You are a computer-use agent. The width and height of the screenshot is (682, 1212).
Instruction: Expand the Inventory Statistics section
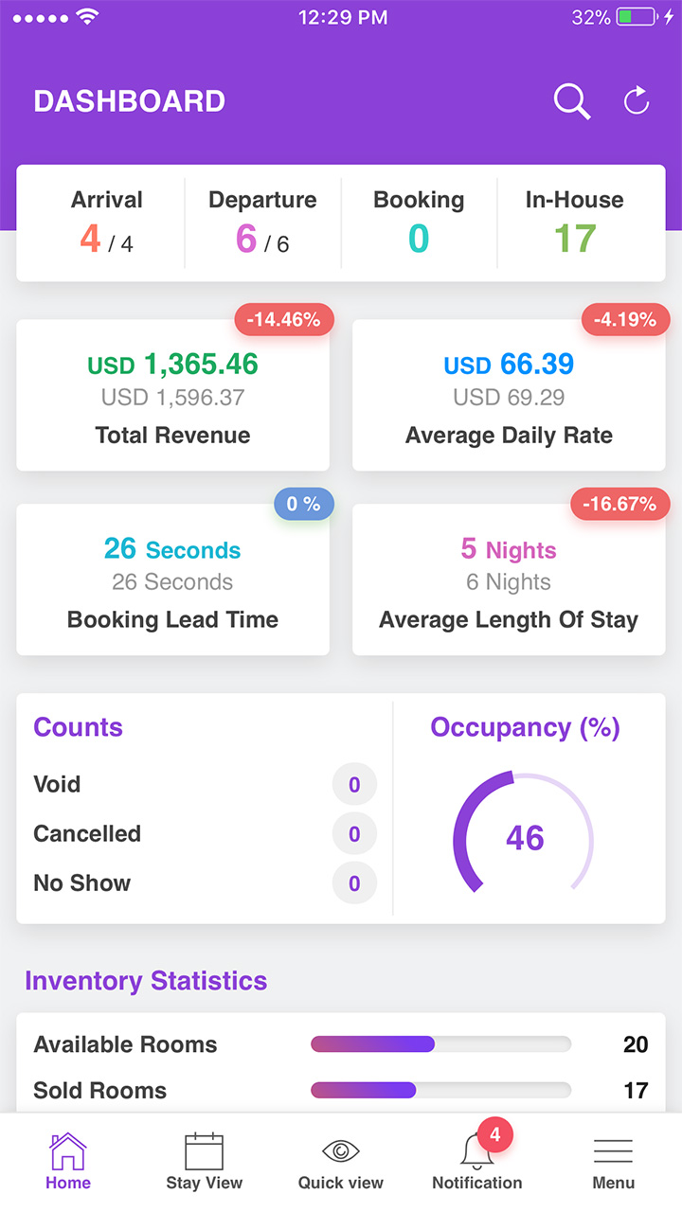click(146, 981)
